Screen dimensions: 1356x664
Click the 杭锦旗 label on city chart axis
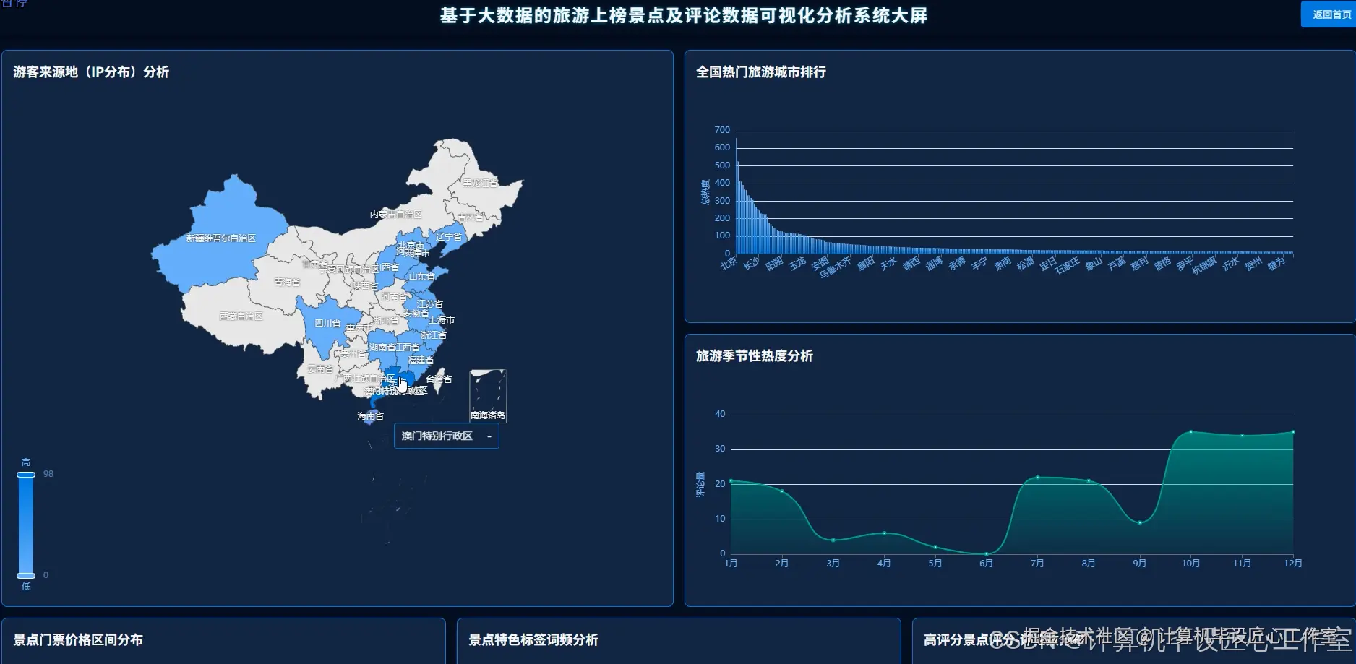1204,265
